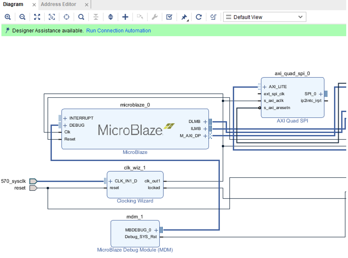Expand the DLMB port on microblaze_0
348x258 pixels.
205,122
